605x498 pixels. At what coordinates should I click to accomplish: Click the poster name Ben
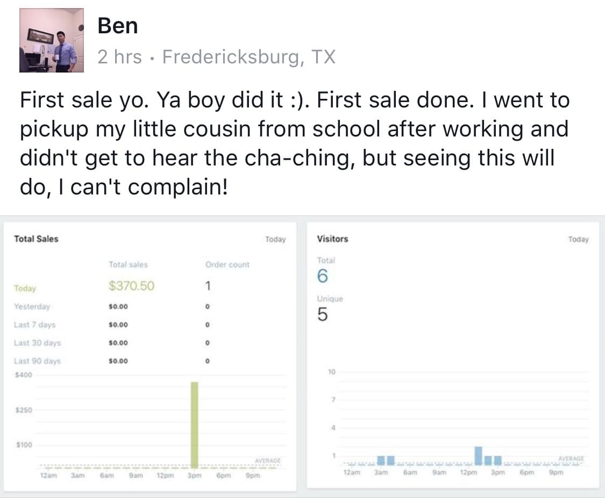tap(118, 26)
